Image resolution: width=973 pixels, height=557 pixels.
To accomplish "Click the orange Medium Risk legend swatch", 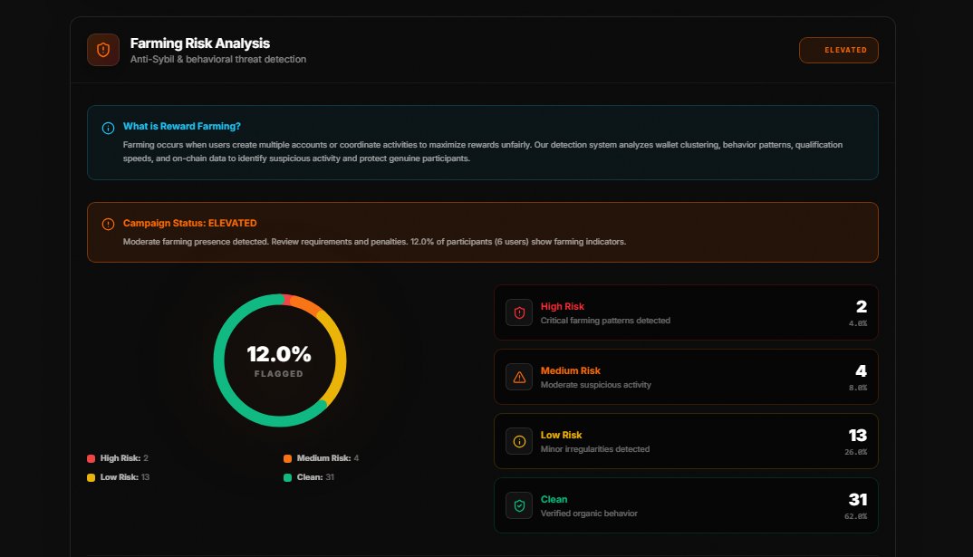I will 287,458.
